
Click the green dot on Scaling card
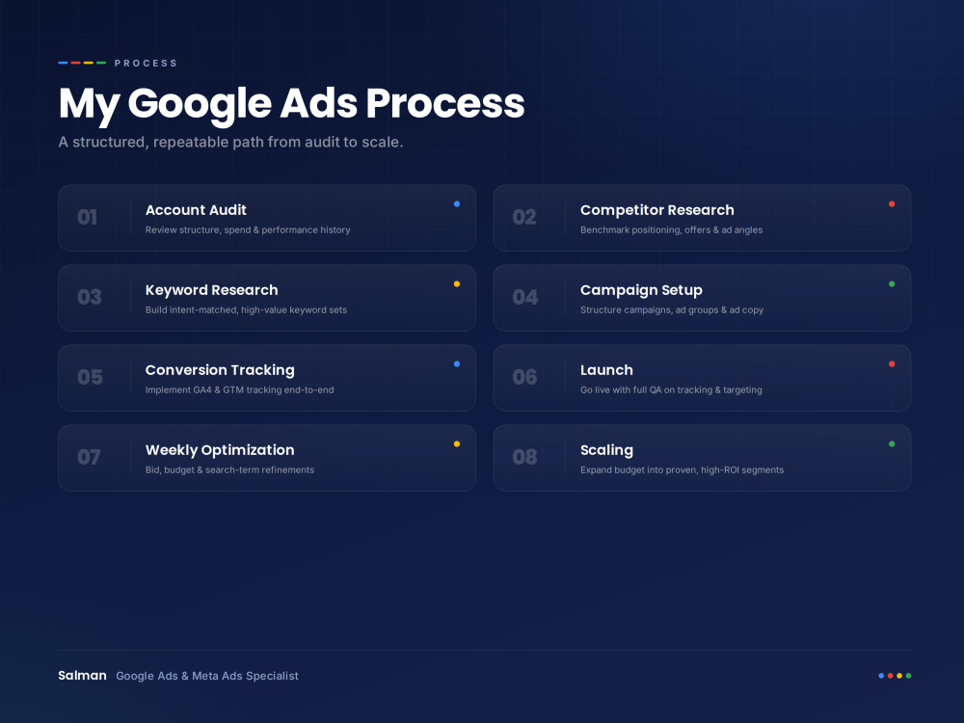892,443
